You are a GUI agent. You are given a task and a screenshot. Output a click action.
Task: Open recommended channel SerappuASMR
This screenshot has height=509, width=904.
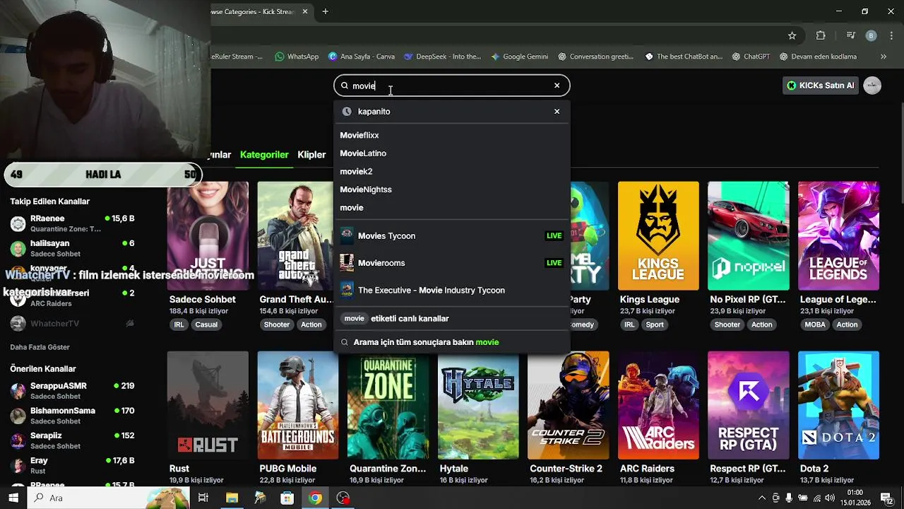click(x=72, y=391)
